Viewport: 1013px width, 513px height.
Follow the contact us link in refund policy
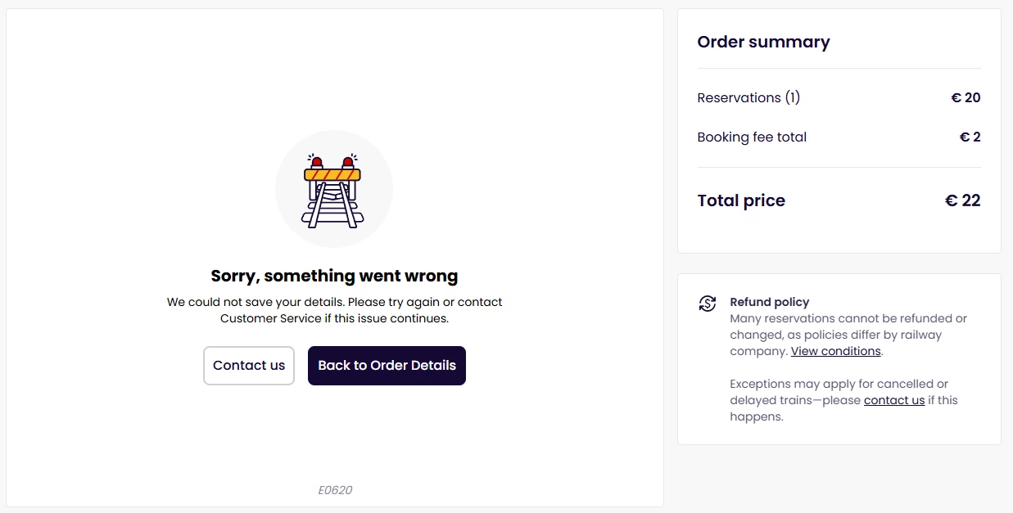[893, 400]
